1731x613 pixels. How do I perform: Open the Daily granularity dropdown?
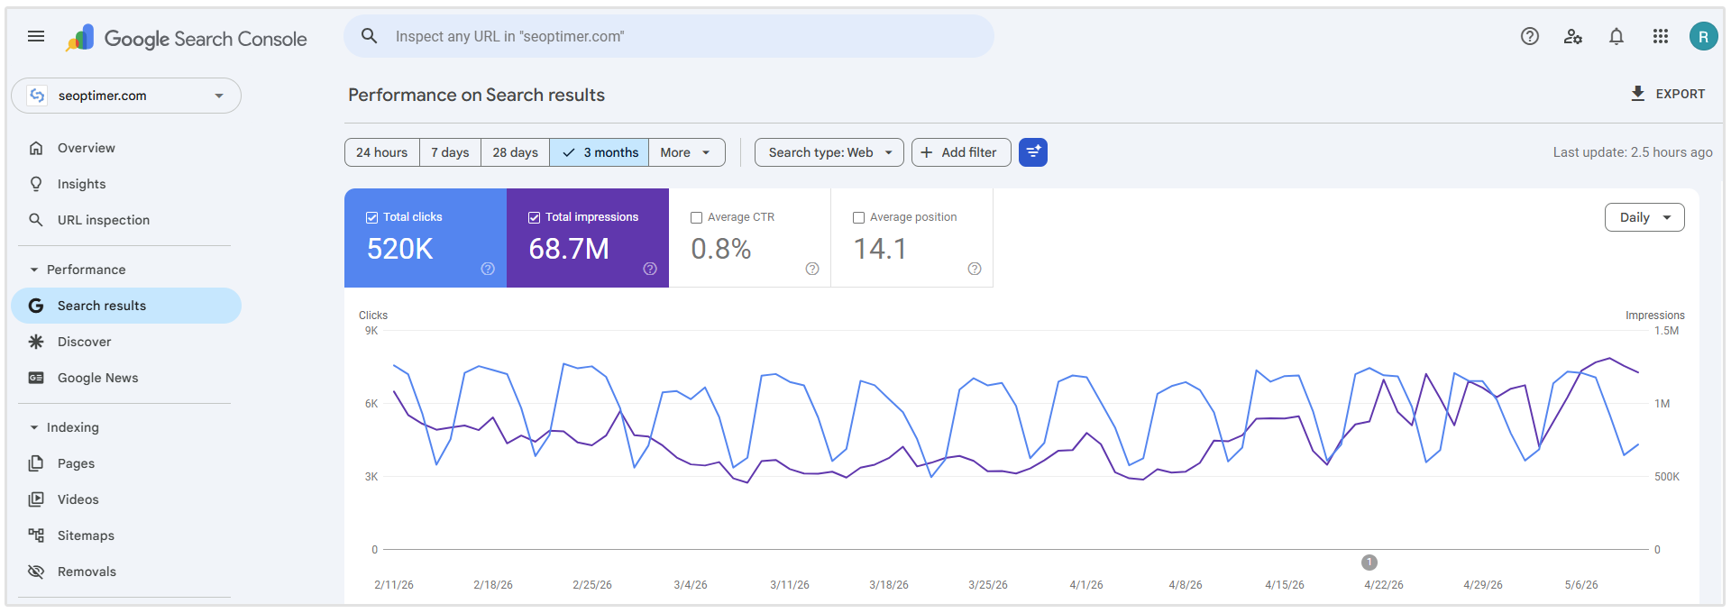1644,217
